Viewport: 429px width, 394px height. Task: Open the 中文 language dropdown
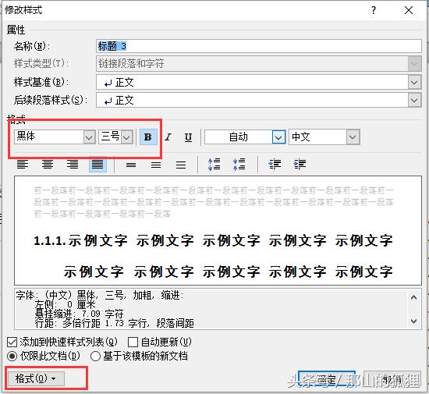353,137
